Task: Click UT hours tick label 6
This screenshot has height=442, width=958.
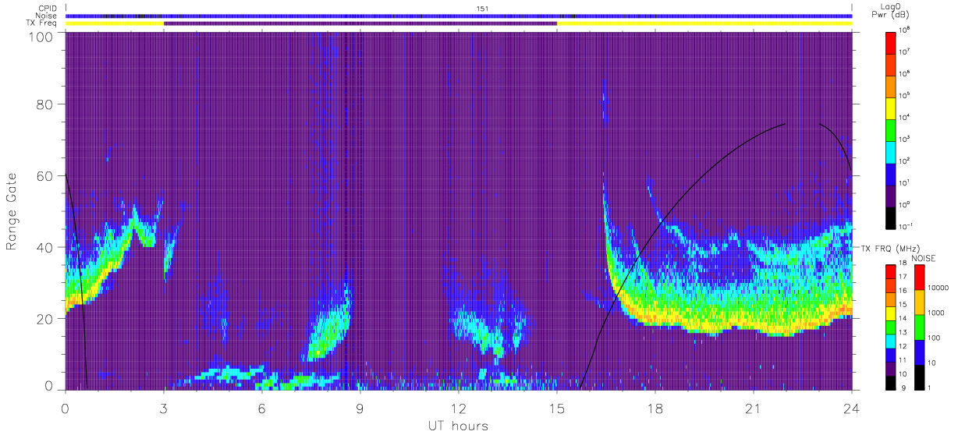Action: pos(262,408)
